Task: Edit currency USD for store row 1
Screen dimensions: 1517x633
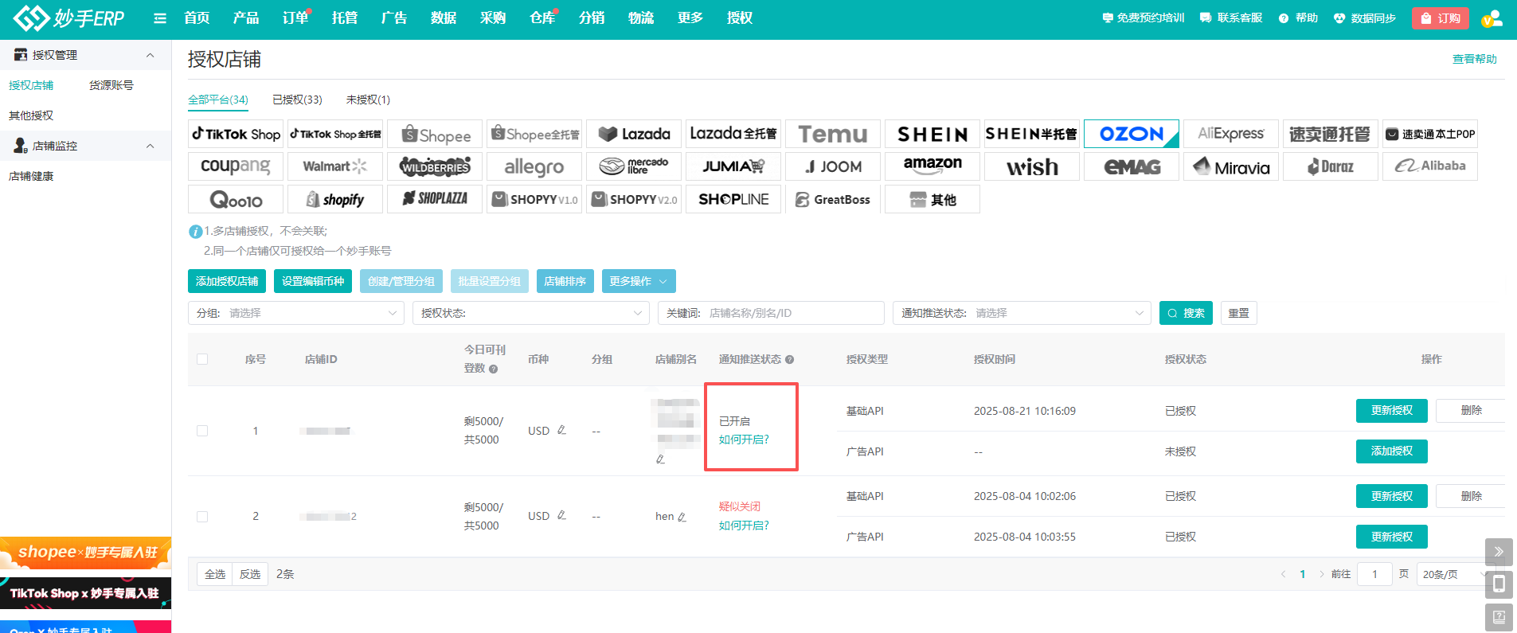Action: (x=562, y=430)
